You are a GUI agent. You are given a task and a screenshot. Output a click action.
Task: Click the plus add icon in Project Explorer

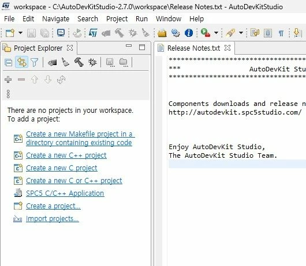coord(8,79)
